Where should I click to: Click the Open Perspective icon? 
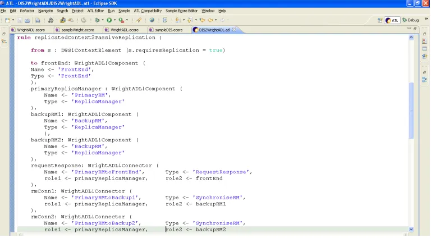click(x=380, y=20)
